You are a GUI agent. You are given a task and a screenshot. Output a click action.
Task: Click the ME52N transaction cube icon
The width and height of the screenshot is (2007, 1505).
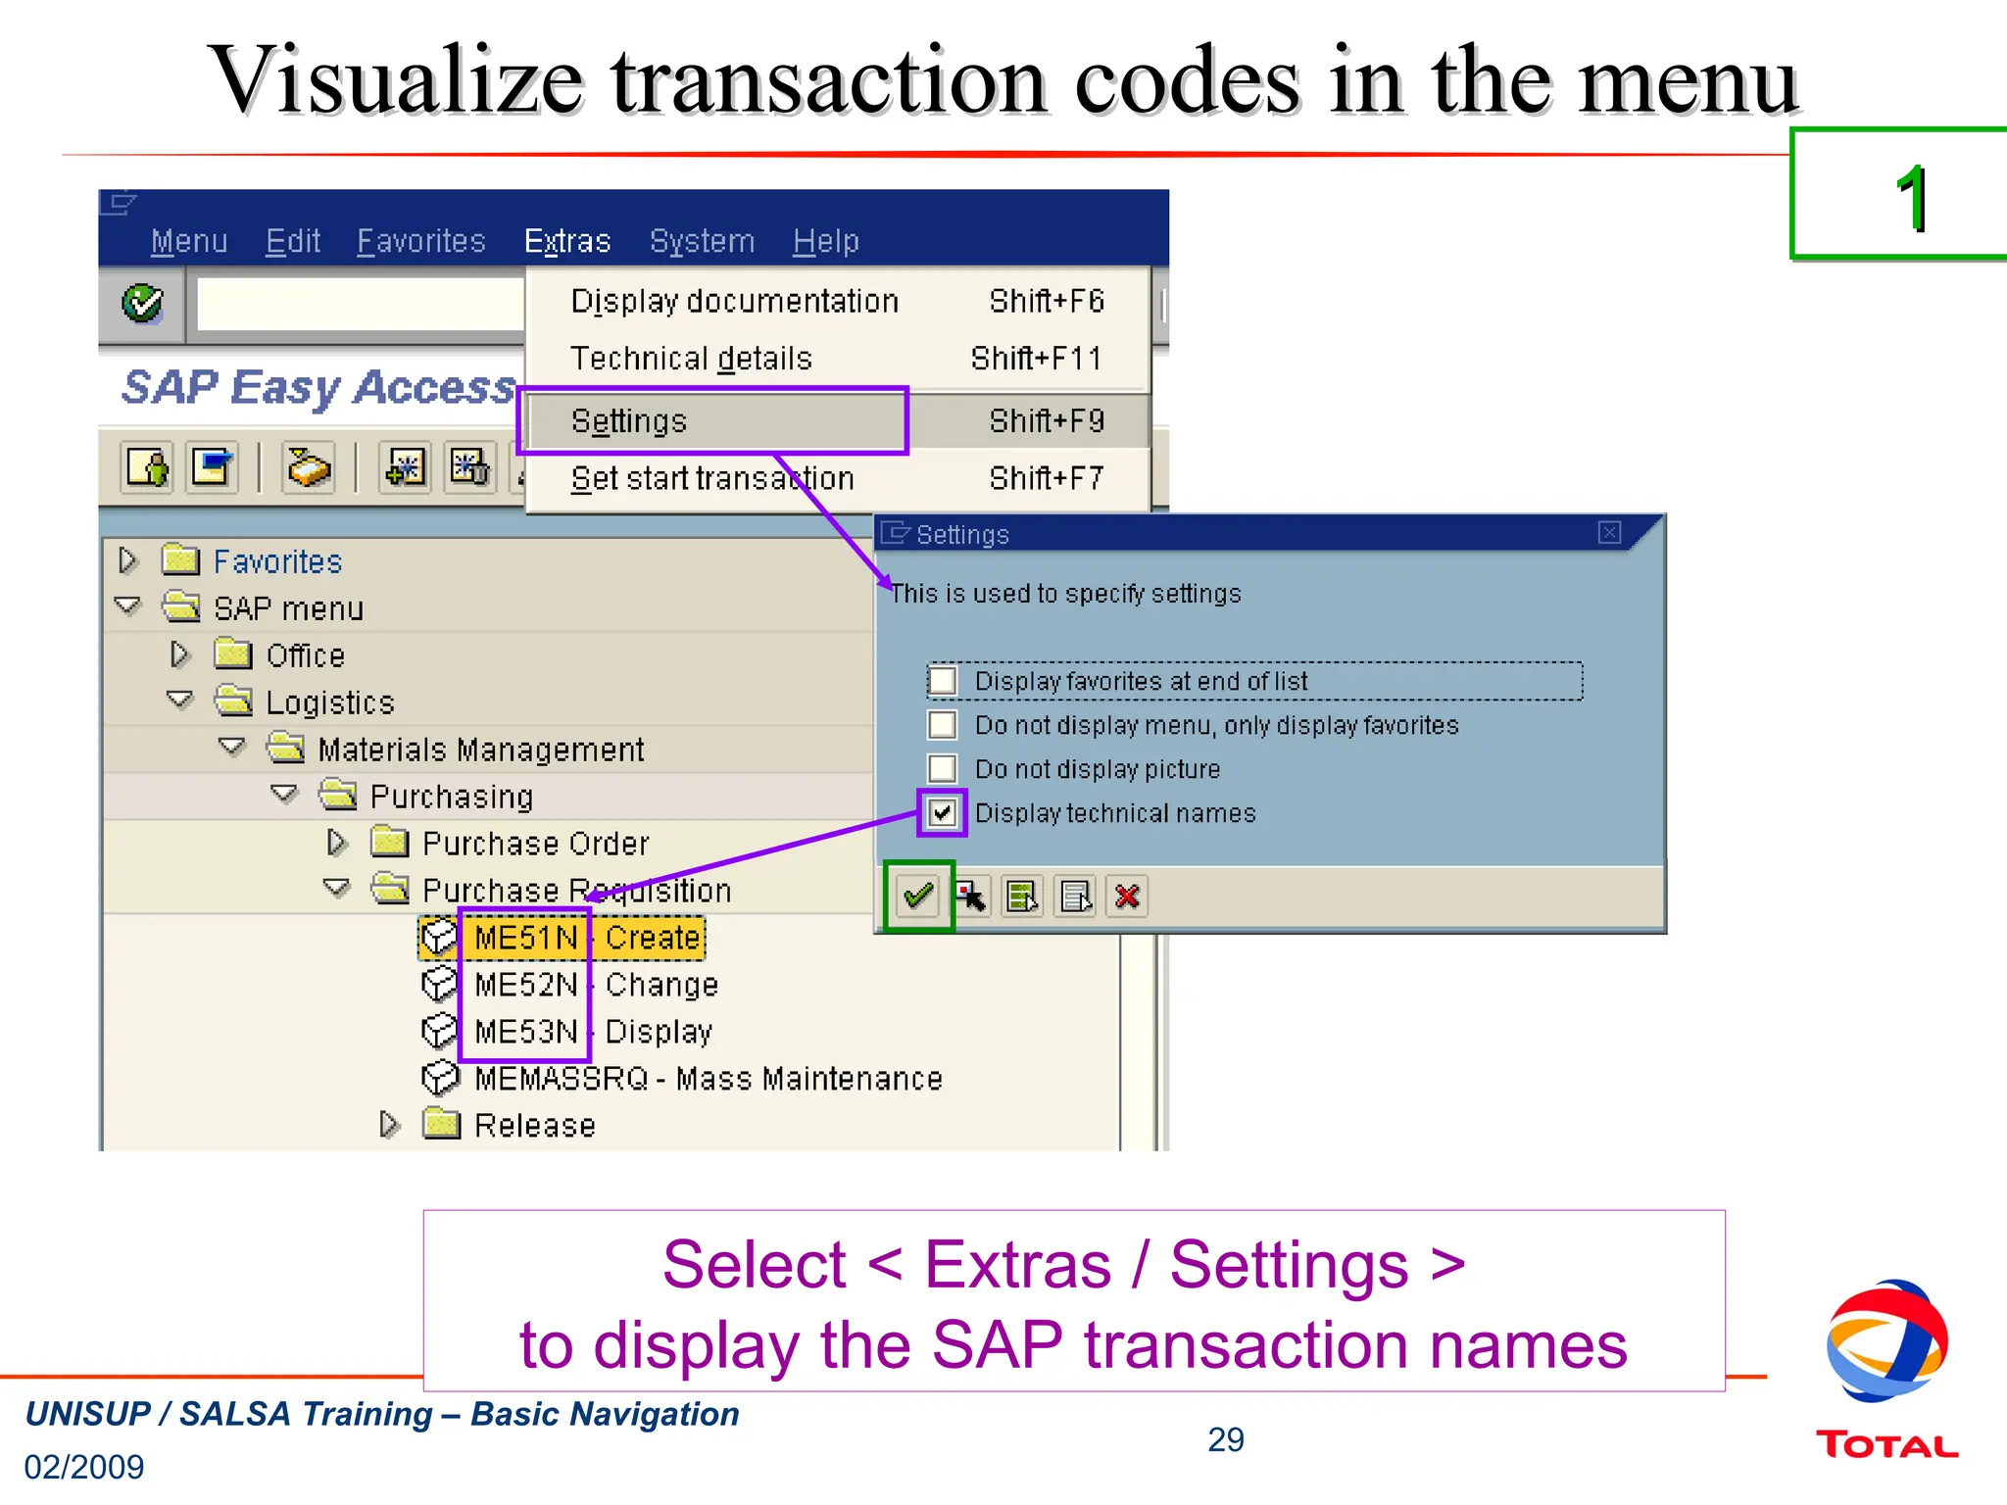point(439,985)
